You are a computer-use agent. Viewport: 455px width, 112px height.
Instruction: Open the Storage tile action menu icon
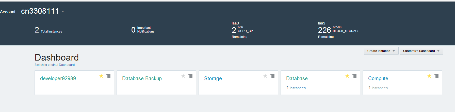[272, 76]
